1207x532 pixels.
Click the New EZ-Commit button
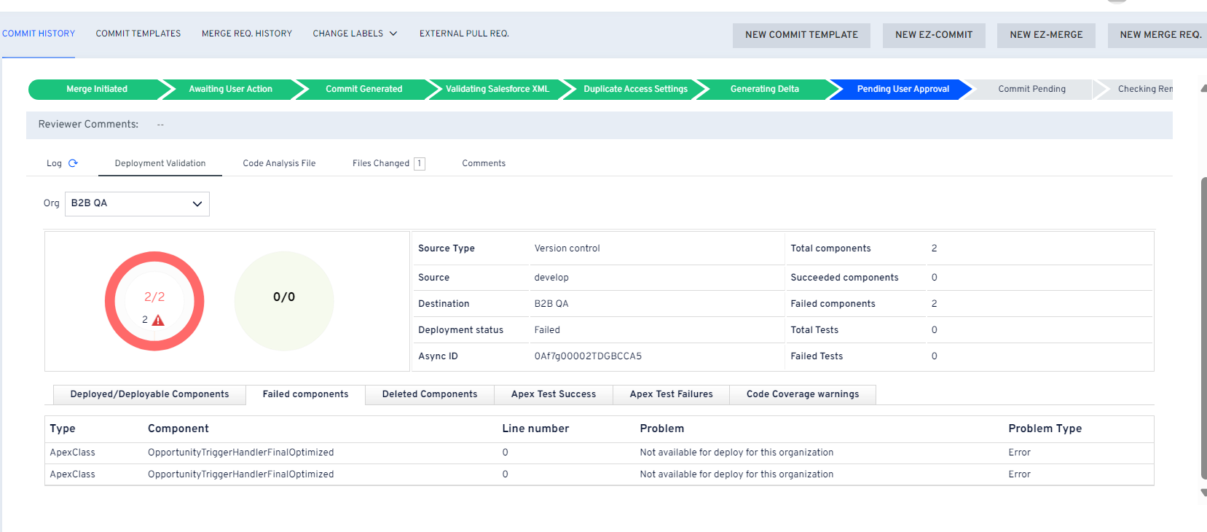click(x=933, y=35)
